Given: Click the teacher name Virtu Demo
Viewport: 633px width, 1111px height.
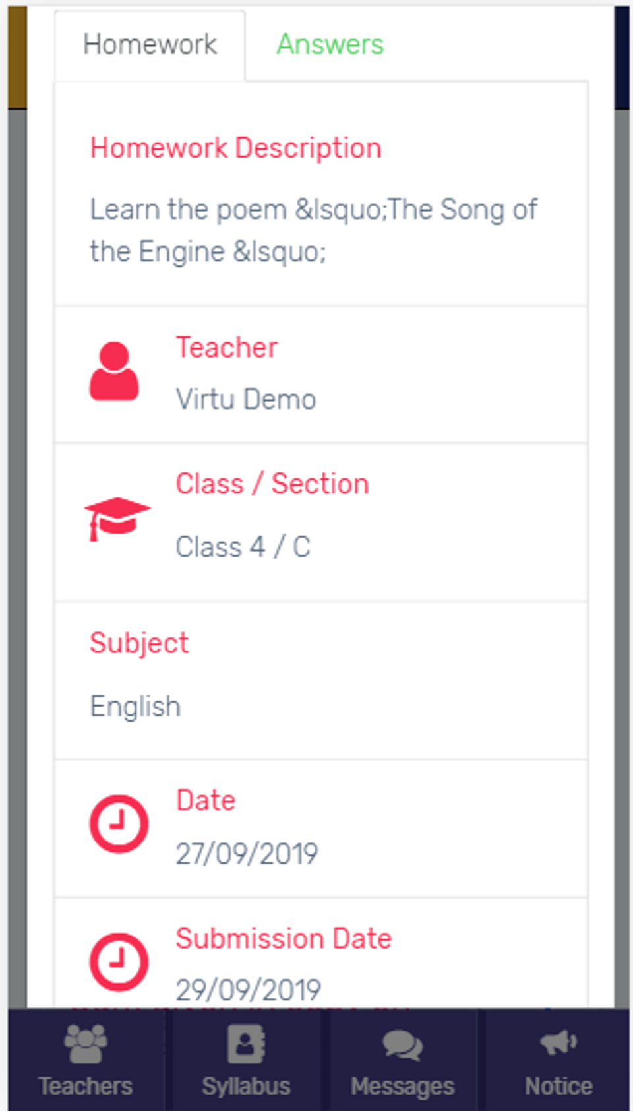Looking at the screenshot, I should pos(246,399).
